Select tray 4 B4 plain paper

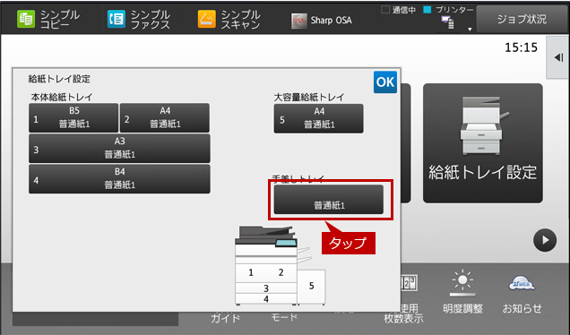point(119,179)
